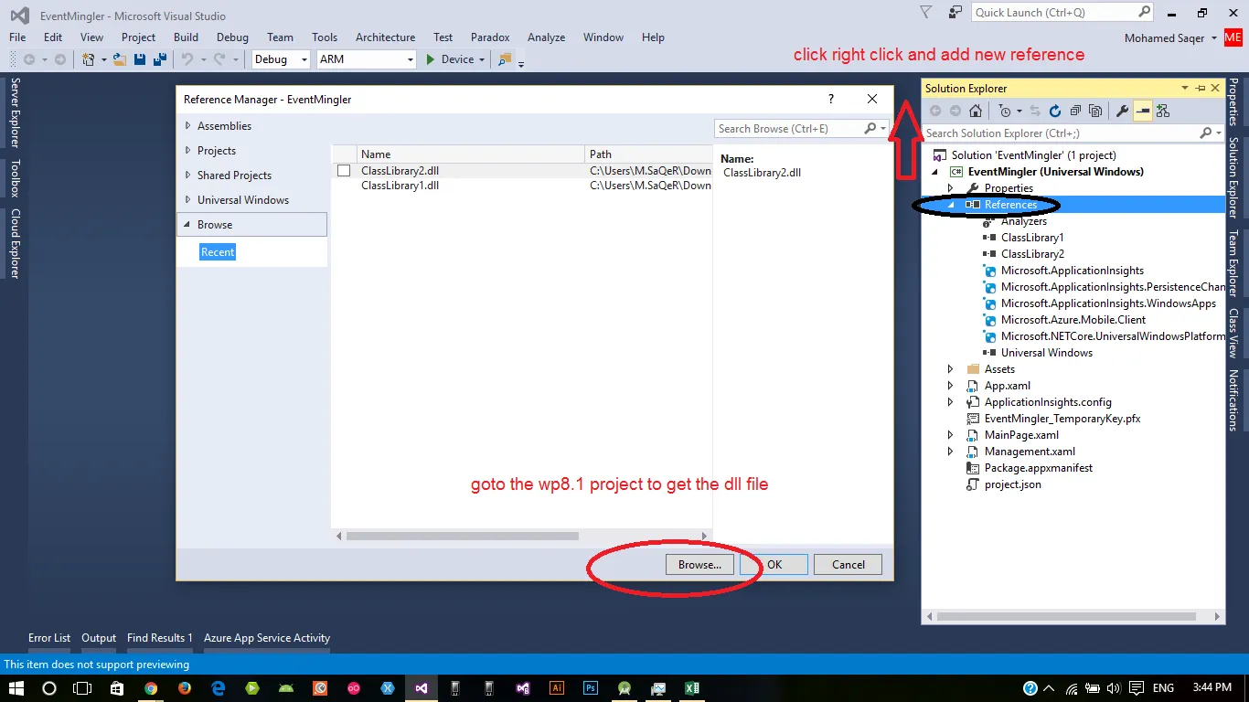
Task: Open the File menu
Action: tap(17, 37)
